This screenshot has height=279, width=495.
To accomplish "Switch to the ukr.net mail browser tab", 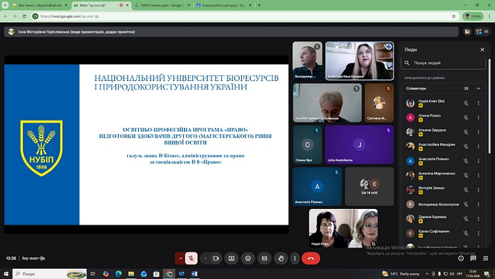I will 40,5.
